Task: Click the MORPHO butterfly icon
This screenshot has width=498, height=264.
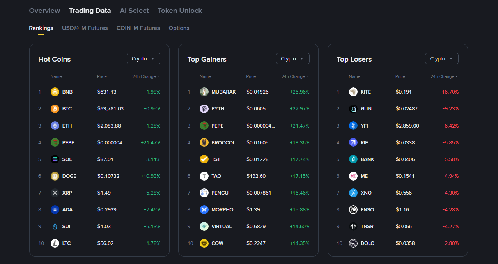Action: coord(204,210)
